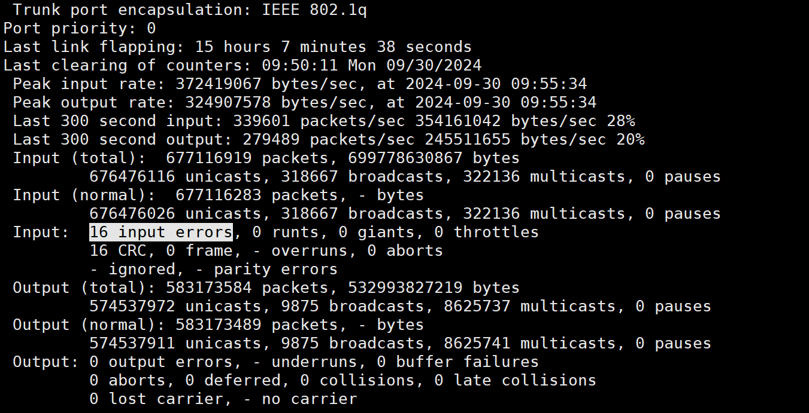This screenshot has height=413, width=809.
Task: Click the 28% input utilization figure
Action: pos(620,121)
